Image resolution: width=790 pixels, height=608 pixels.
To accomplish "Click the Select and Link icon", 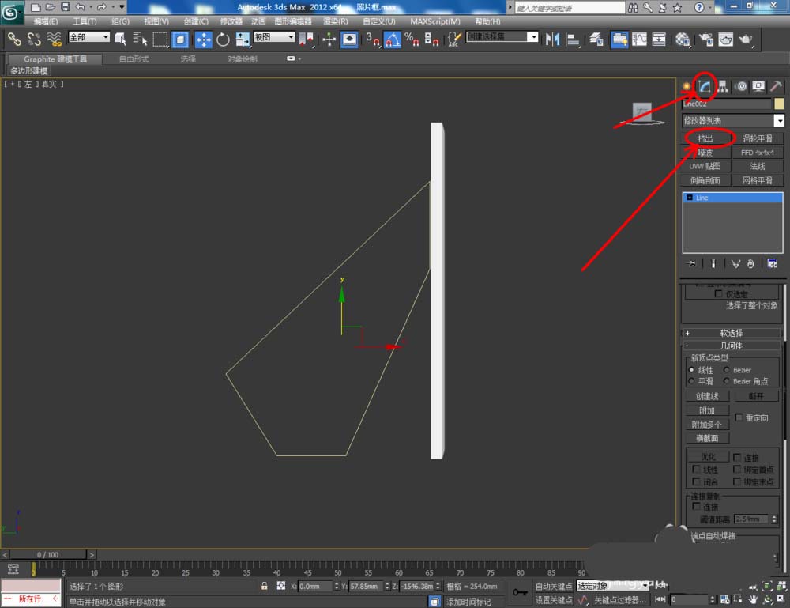I will pyautogui.click(x=14, y=40).
